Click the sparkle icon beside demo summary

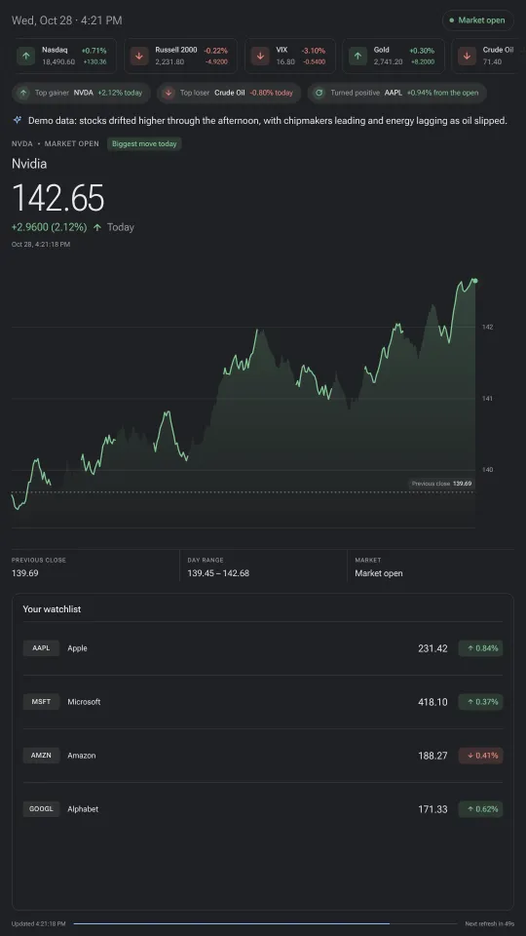18,120
